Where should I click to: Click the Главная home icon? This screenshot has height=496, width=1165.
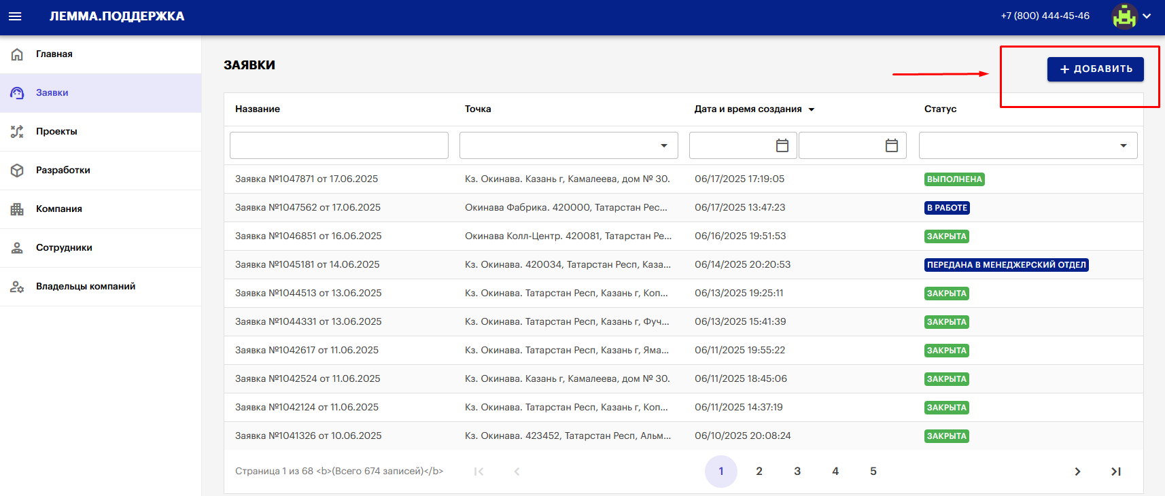pyautogui.click(x=17, y=54)
